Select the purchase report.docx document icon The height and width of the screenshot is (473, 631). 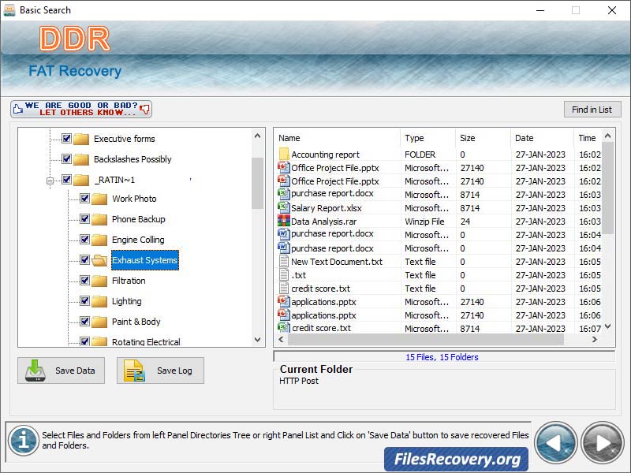(282, 195)
